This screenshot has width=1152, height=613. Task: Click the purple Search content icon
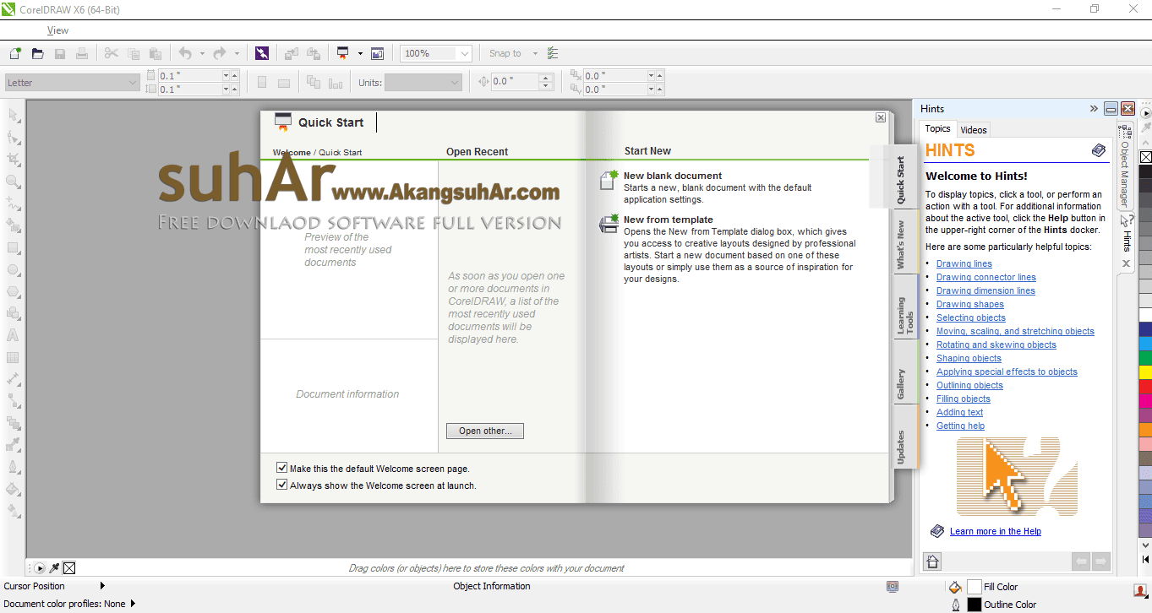point(262,53)
